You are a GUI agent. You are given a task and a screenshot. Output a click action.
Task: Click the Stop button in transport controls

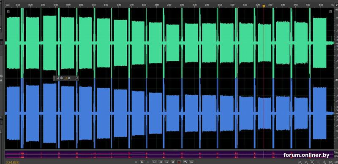point(136,162)
